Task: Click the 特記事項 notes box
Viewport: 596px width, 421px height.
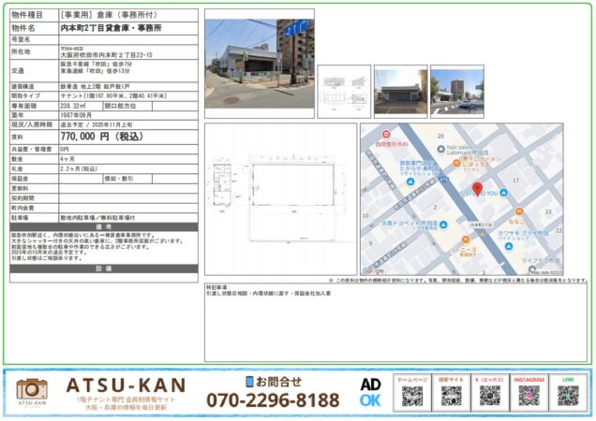Action: click(395, 323)
